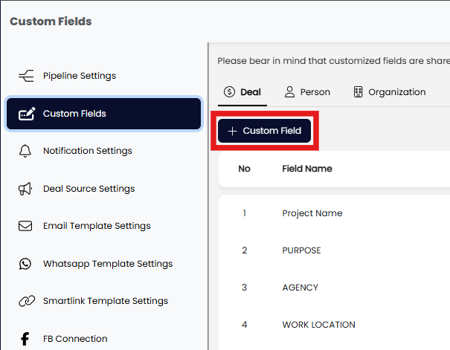The image size is (450, 350).
Task: Open Pipeline Settings from sidebar
Action: pos(79,76)
